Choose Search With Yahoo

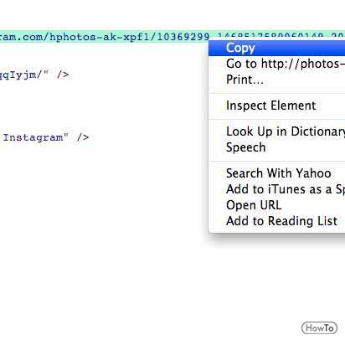[277, 173]
